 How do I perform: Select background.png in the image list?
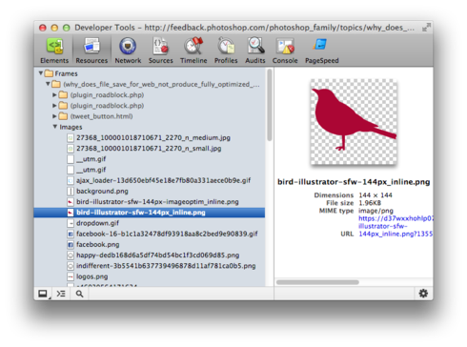coord(102,191)
